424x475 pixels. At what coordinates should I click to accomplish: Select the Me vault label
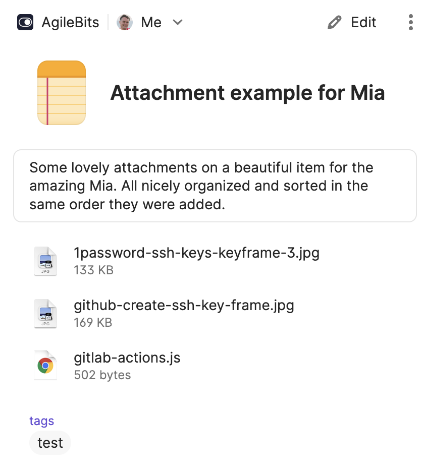click(151, 22)
